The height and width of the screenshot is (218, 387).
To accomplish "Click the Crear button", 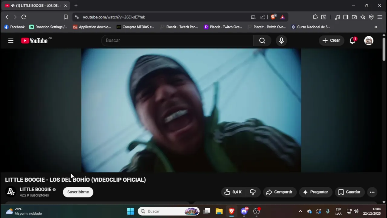I will click(x=331, y=41).
